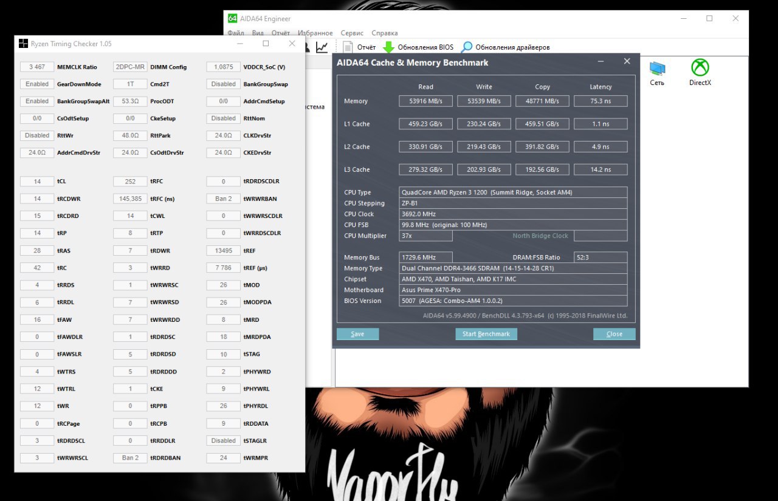Click the tRC 42 value field
The image size is (778, 501).
click(37, 267)
